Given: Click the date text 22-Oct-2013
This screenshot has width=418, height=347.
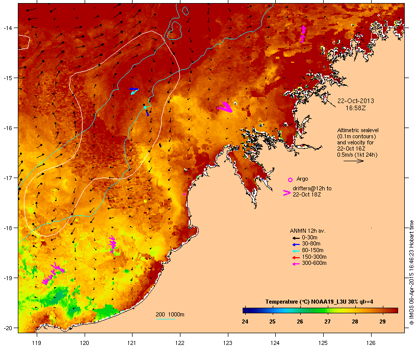Looking at the screenshot, I should click(356, 101).
